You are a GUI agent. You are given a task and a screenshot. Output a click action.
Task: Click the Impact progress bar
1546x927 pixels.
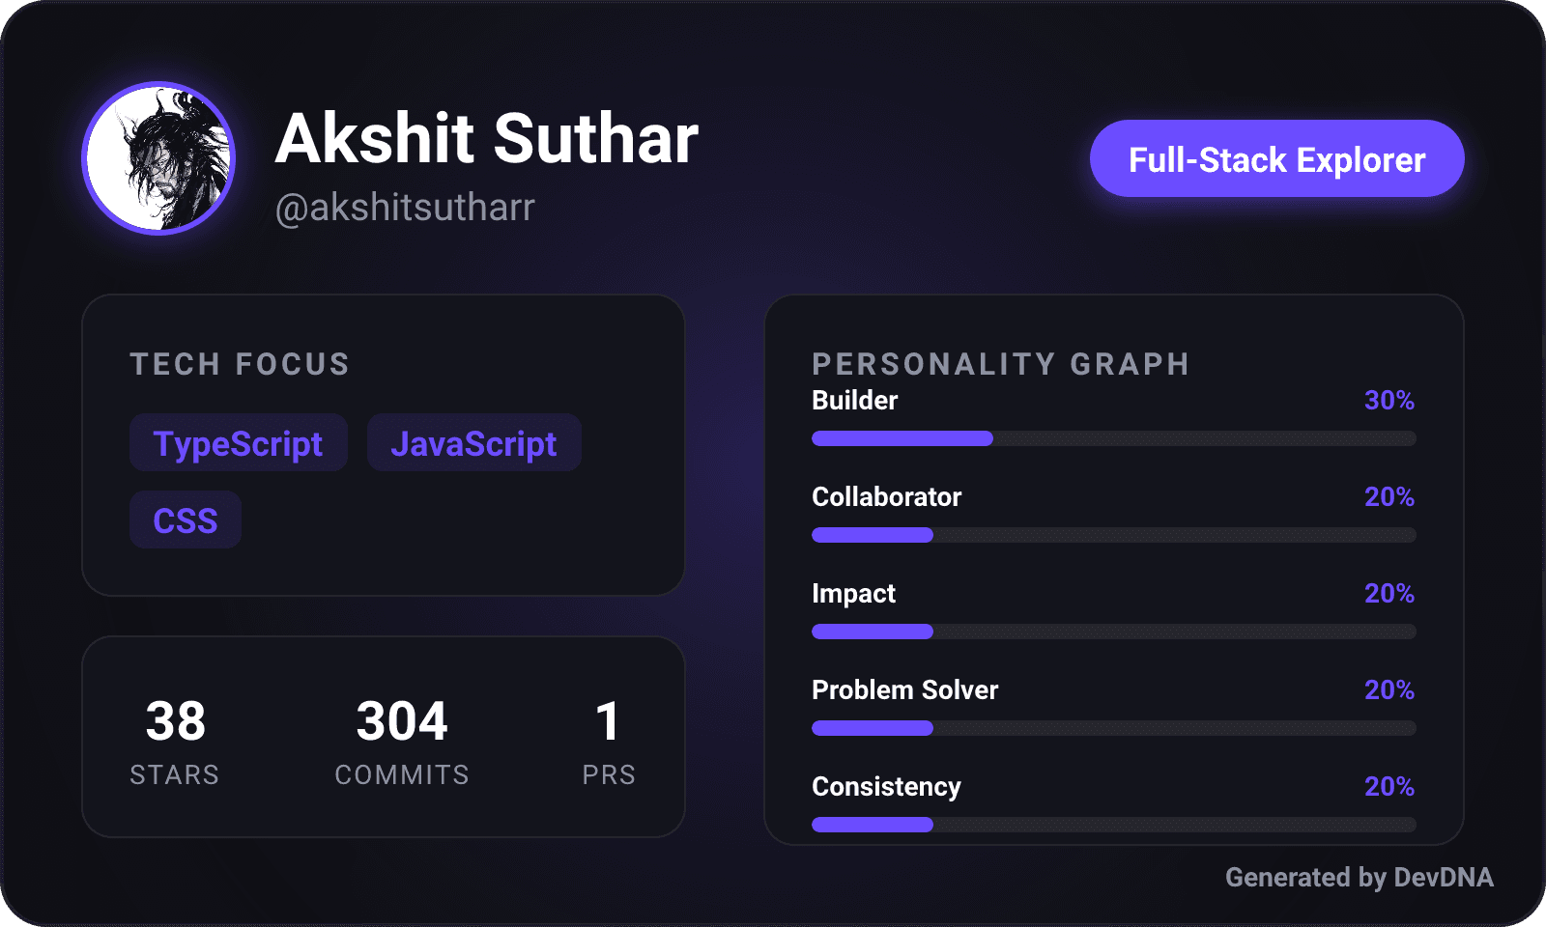1113,632
